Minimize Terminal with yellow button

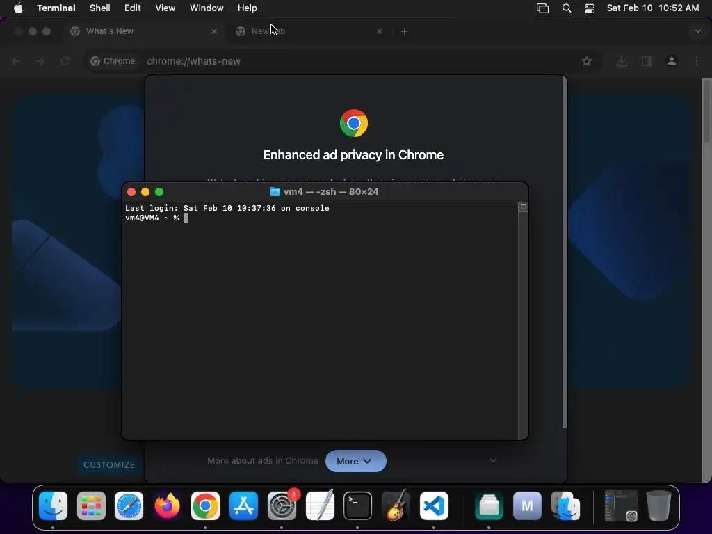pyautogui.click(x=145, y=192)
